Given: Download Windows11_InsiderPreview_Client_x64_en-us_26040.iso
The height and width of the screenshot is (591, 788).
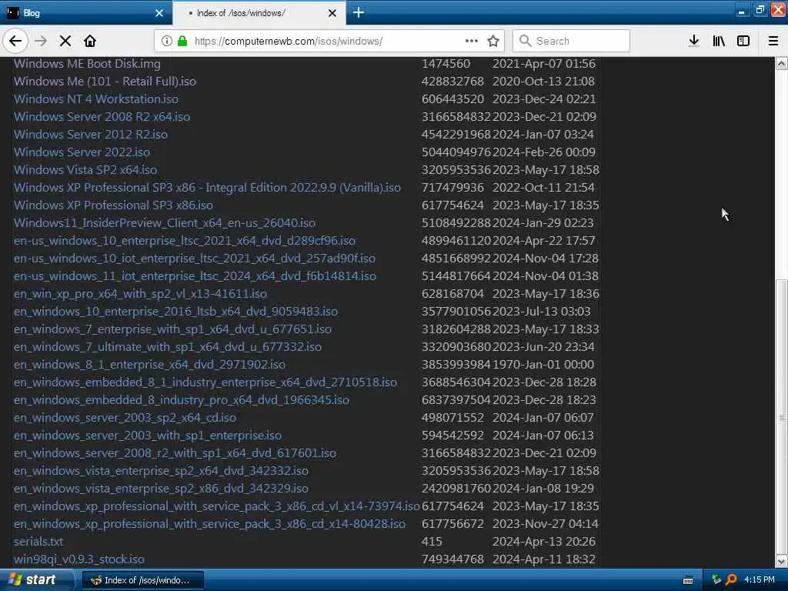Looking at the screenshot, I should (x=165, y=222).
